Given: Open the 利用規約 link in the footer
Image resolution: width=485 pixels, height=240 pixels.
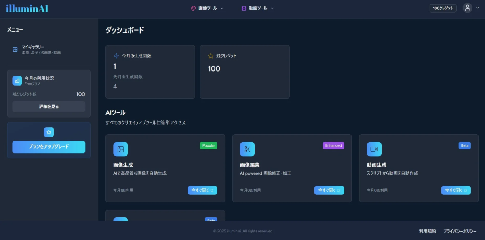Looking at the screenshot, I should [x=427, y=231].
